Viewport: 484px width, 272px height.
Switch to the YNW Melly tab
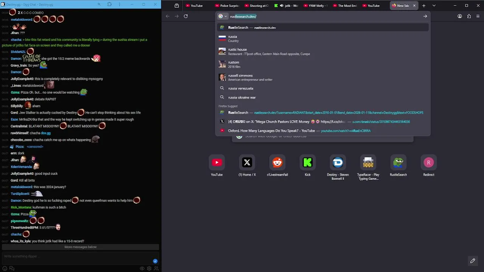315,6
